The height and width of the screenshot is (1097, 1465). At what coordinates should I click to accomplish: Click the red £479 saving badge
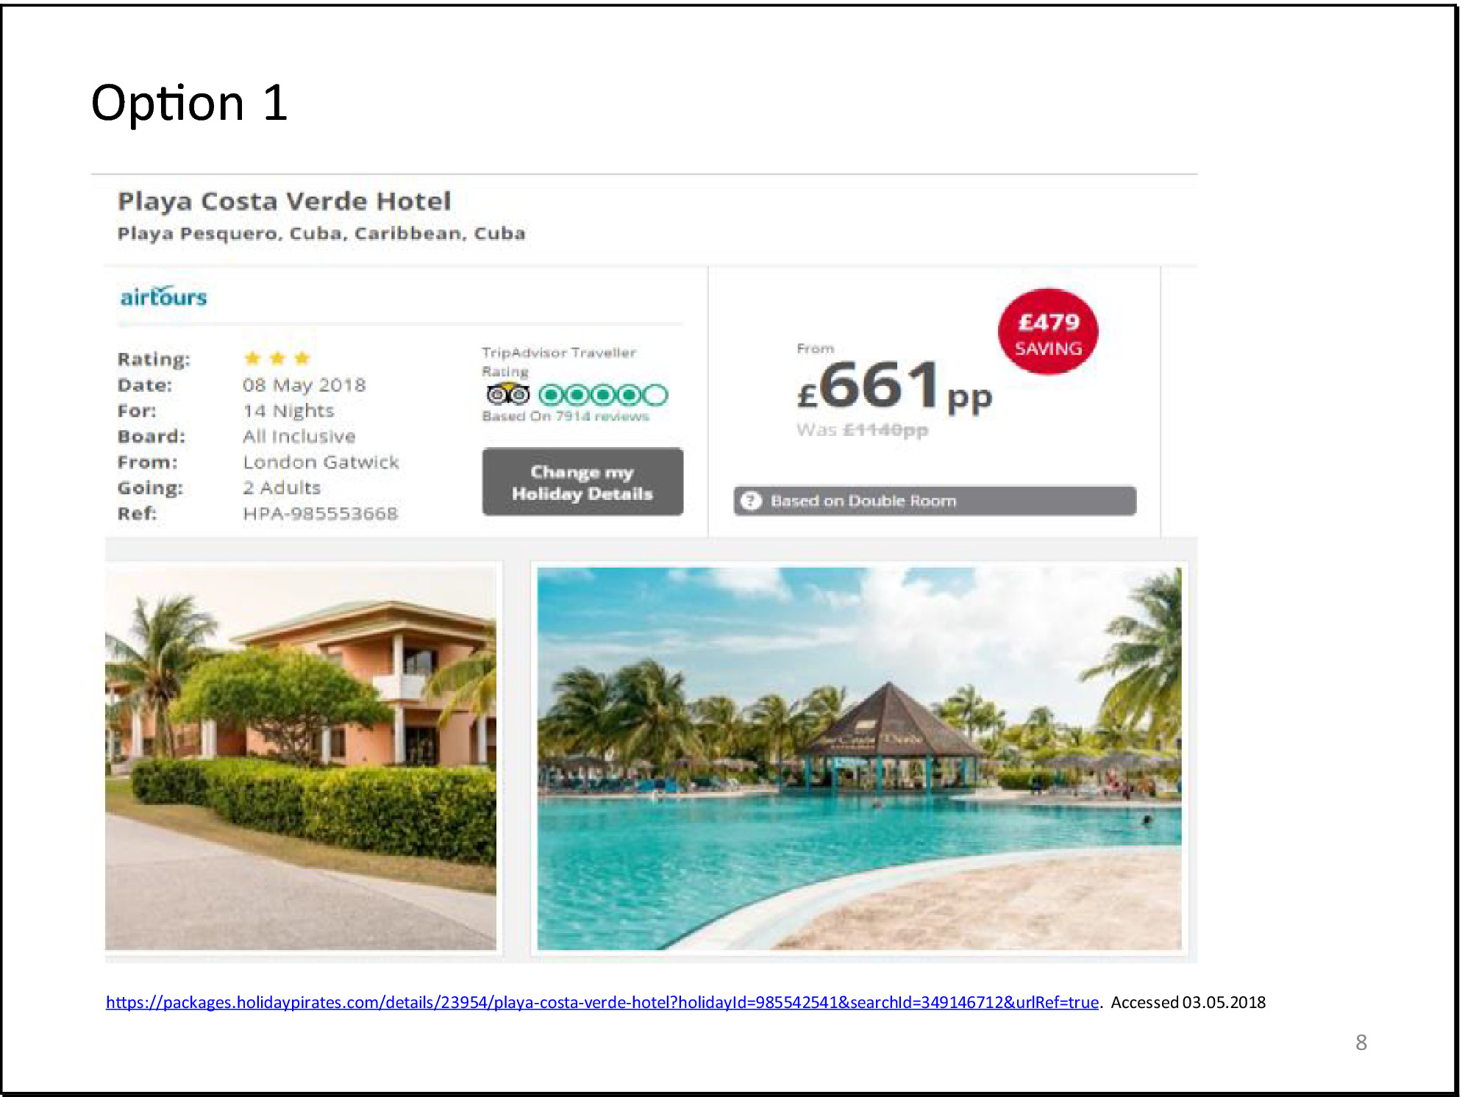(x=1047, y=332)
